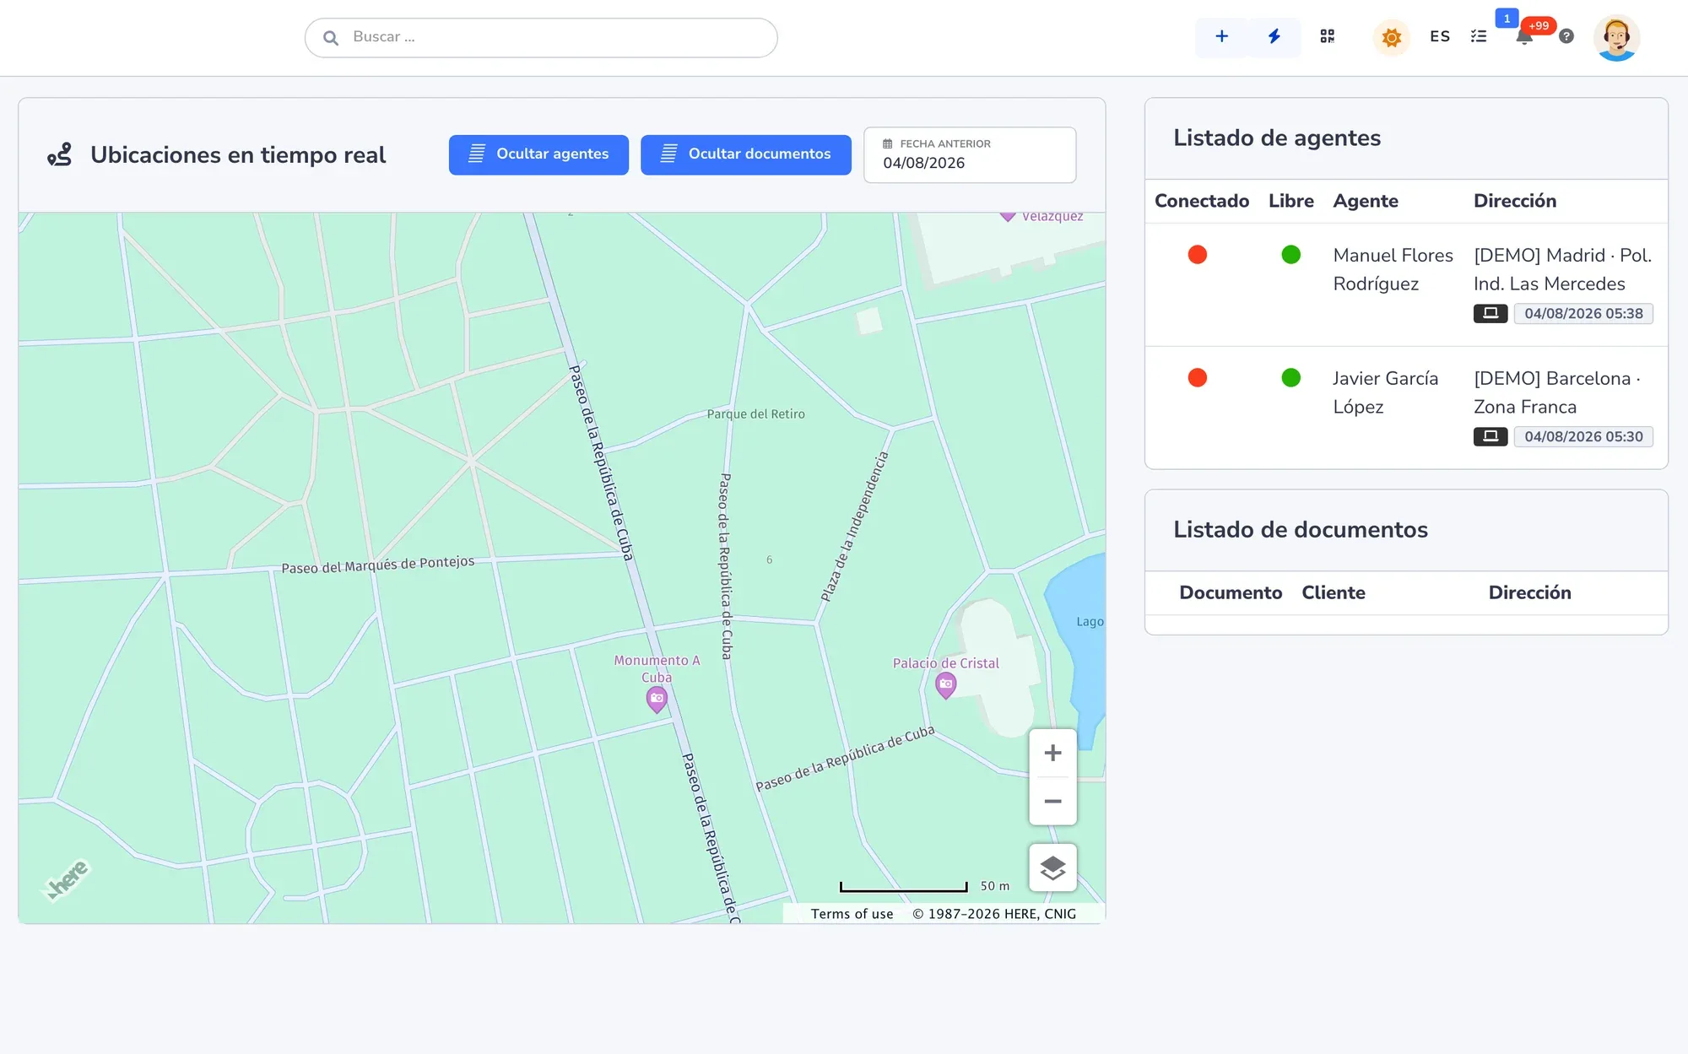Open the task checklist icon
The height and width of the screenshot is (1054, 1688).
click(1479, 36)
